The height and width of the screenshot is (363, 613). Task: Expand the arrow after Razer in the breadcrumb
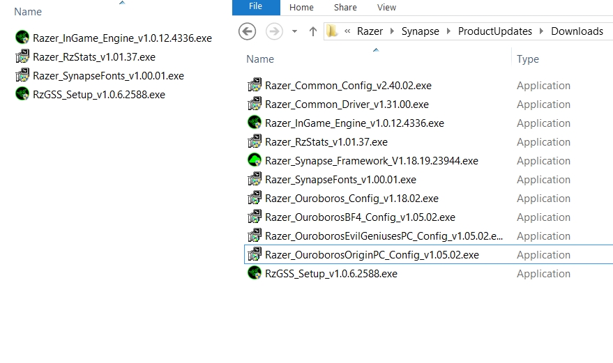pyautogui.click(x=392, y=31)
